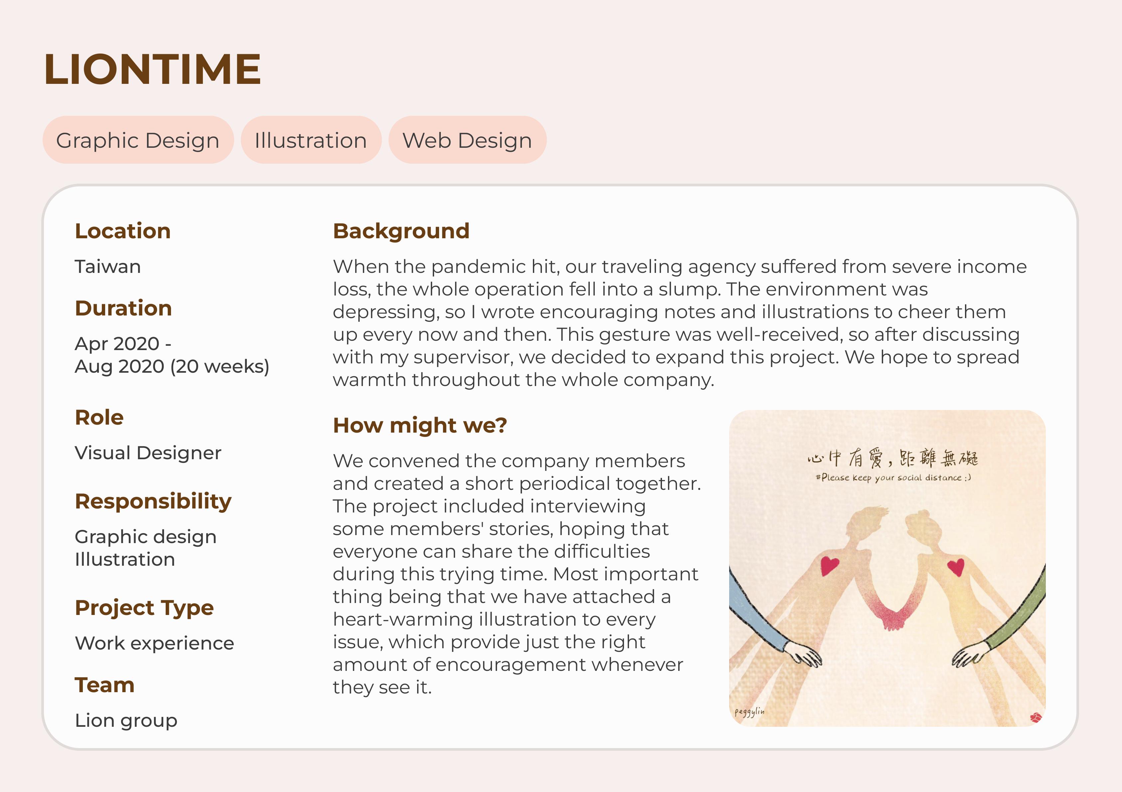Viewport: 1122px width, 792px height.
Task: Click the left red heart in illustration
Action: point(829,566)
